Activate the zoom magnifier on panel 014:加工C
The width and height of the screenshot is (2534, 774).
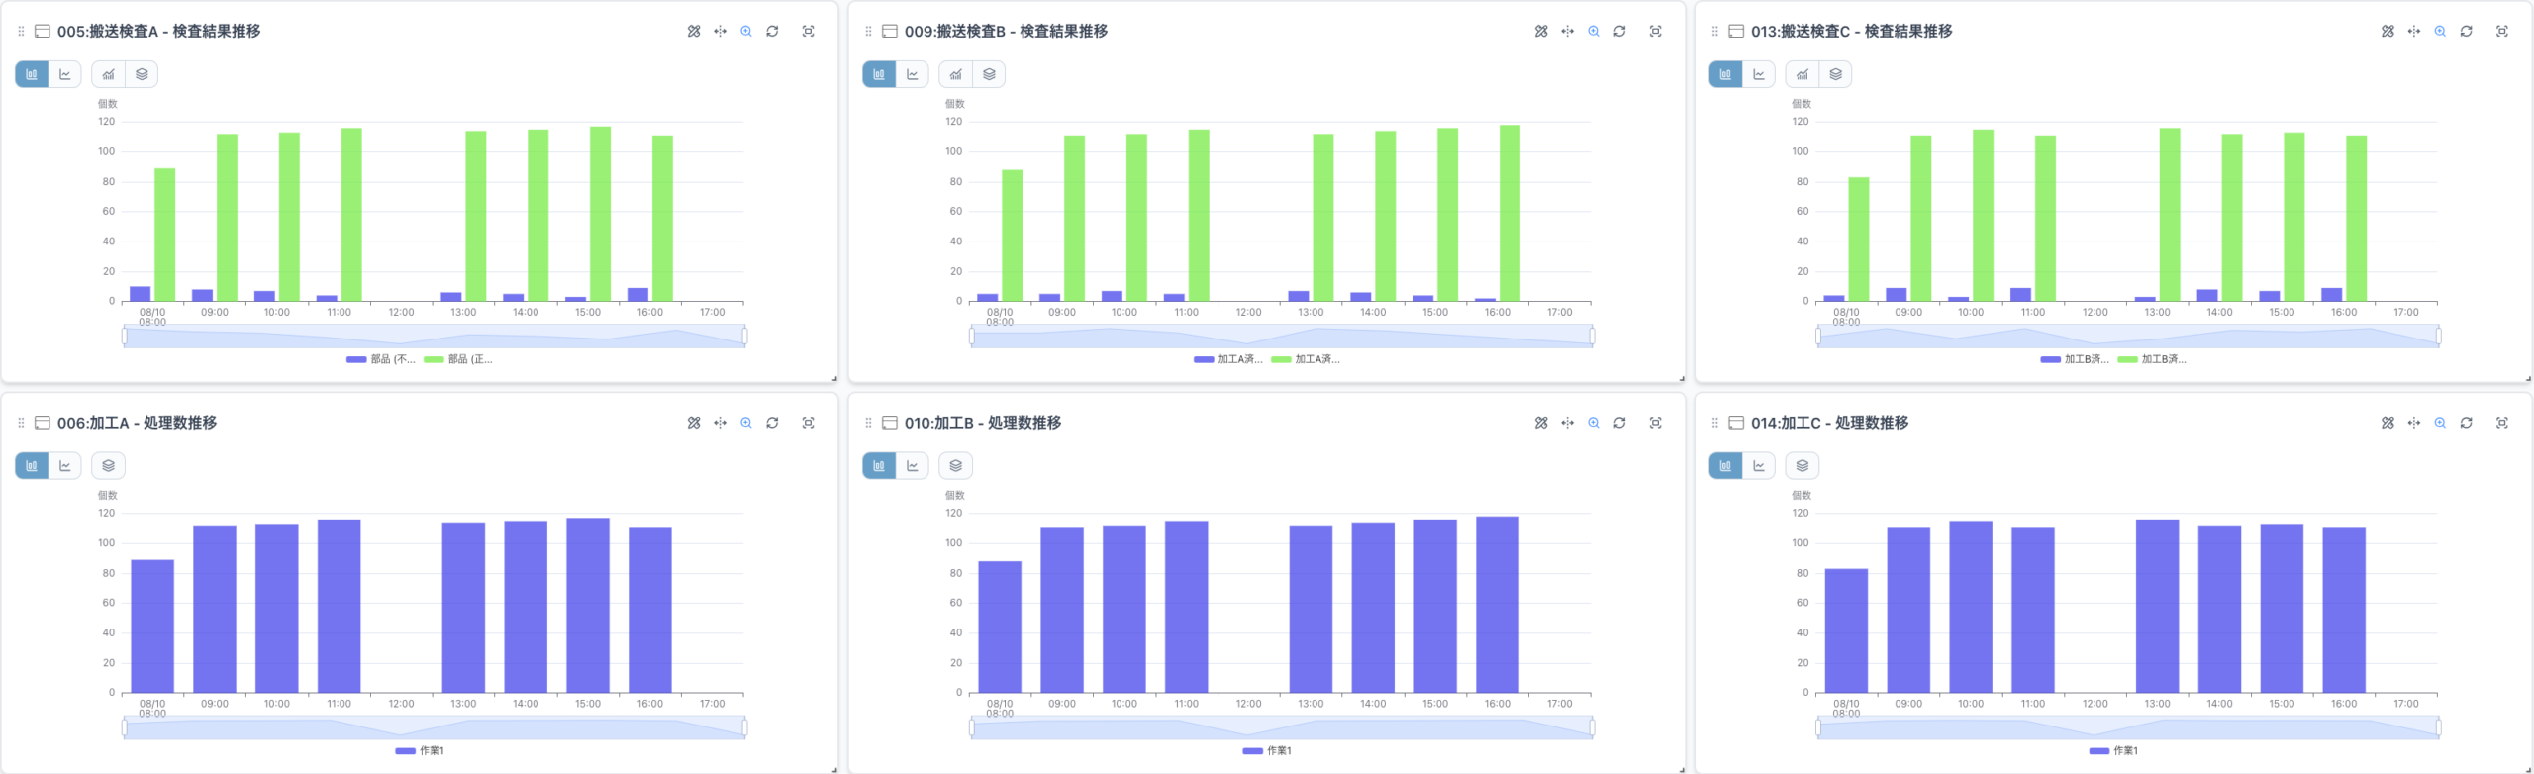(x=2441, y=423)
